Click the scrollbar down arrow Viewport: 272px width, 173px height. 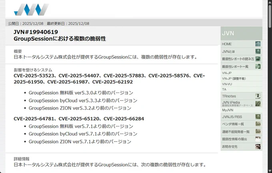[270, 171]
